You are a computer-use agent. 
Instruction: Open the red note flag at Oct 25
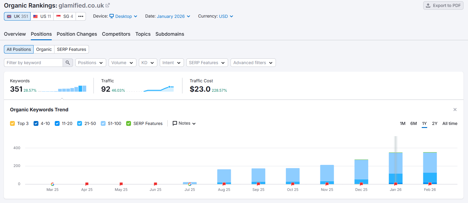(x=293, y=184)
